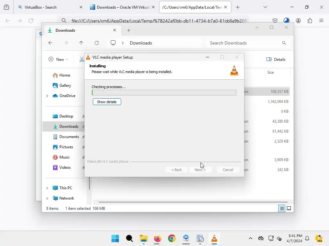
Task: Select the file row sized 108,557 KB
Action: [x=266, y=92]
